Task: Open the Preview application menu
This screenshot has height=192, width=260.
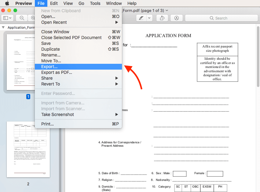Action: (x=24, y=3)
